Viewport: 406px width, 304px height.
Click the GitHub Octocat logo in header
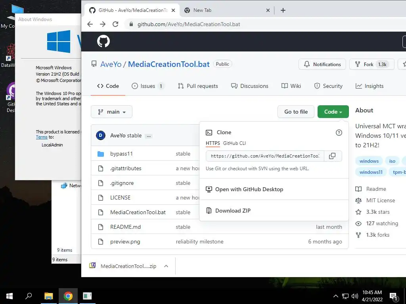click(x=103, y=41)
